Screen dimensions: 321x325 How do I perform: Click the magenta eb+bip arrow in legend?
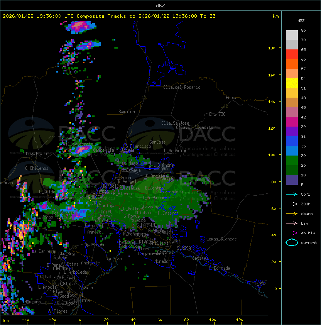[x=292, y=233]
